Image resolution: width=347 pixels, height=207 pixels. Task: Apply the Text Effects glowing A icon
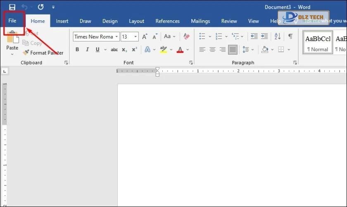click(147, 50)
